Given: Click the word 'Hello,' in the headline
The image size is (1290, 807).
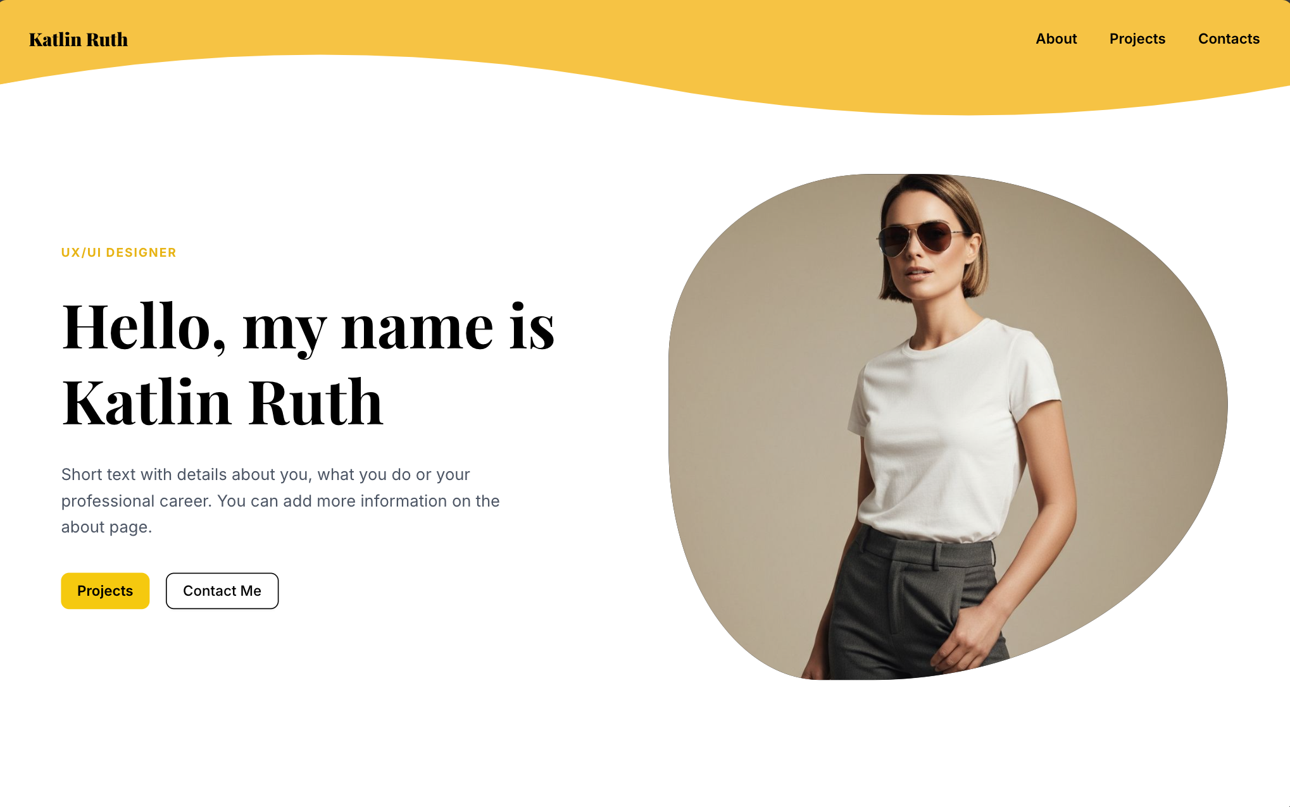Looking at the screenshot, I should coord(143,326).
